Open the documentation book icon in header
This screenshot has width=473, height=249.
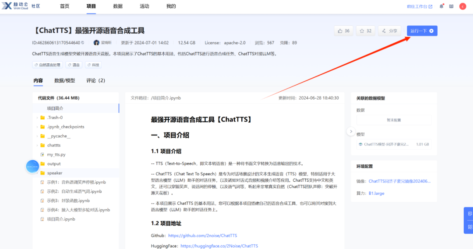[451, 6]
